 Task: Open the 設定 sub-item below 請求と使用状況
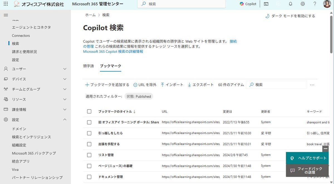pyautogui.click(x=16, y=60)
